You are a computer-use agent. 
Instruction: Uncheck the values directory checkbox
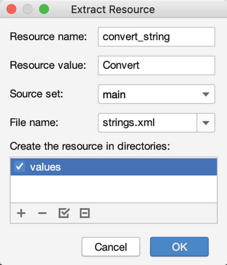(20, 167)
